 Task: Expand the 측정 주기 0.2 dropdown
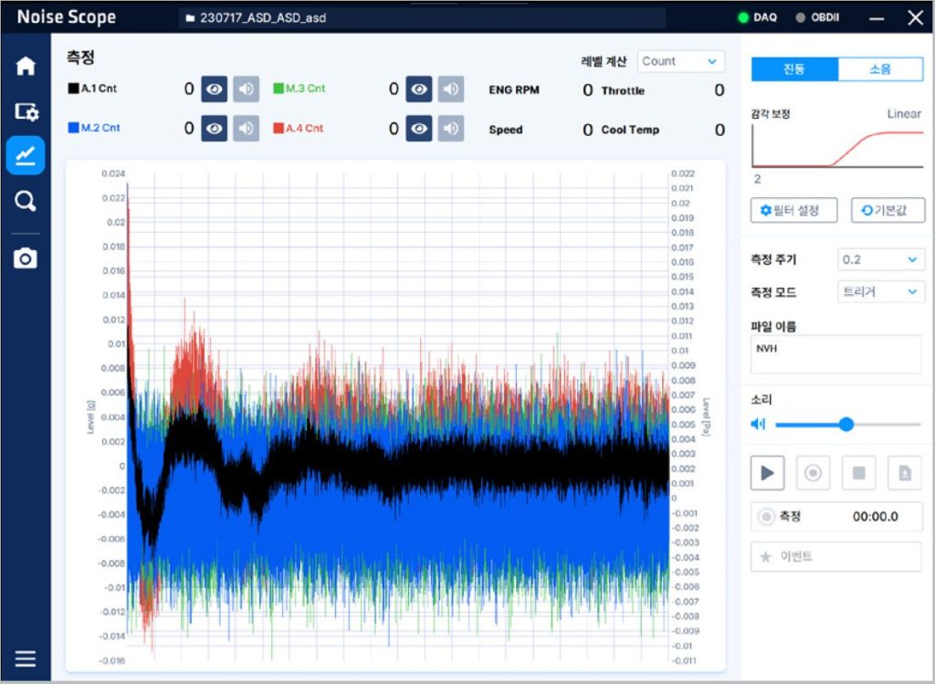pyautogui.click(x=880, y=260)
